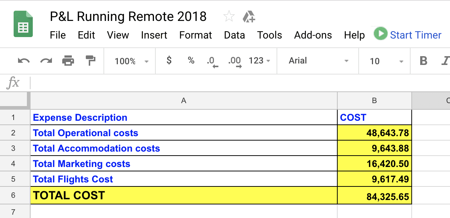Select the TOTAL COST cell

(68, 195)
